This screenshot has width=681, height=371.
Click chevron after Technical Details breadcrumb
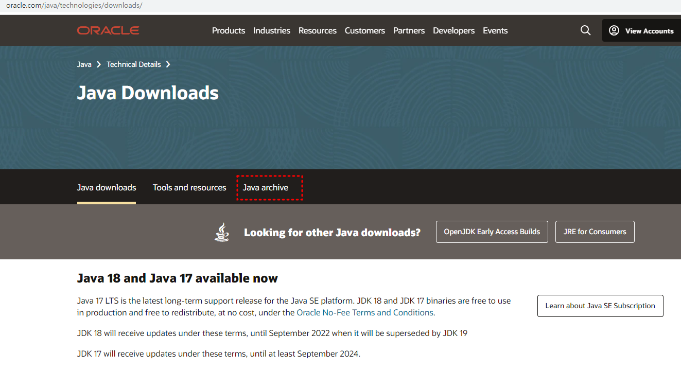(168, 64)
